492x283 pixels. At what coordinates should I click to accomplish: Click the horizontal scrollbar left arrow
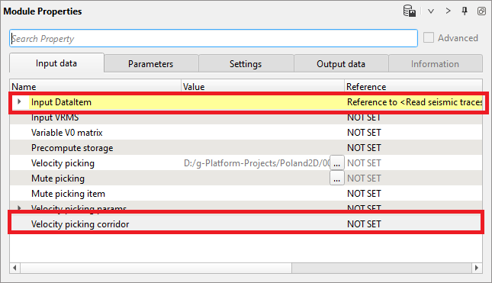(x=14, y=268)
